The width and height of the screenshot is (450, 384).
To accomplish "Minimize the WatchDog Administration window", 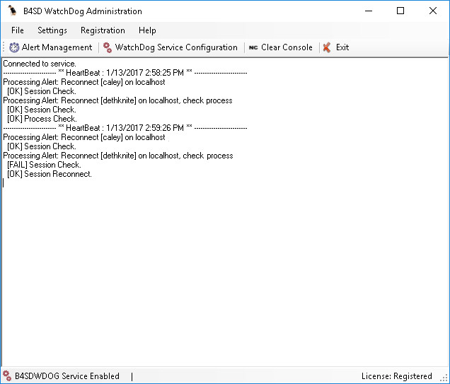I will tap(369, 11).
